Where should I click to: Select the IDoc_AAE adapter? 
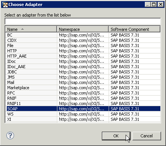pyautogui.click(x=83, y=67)
